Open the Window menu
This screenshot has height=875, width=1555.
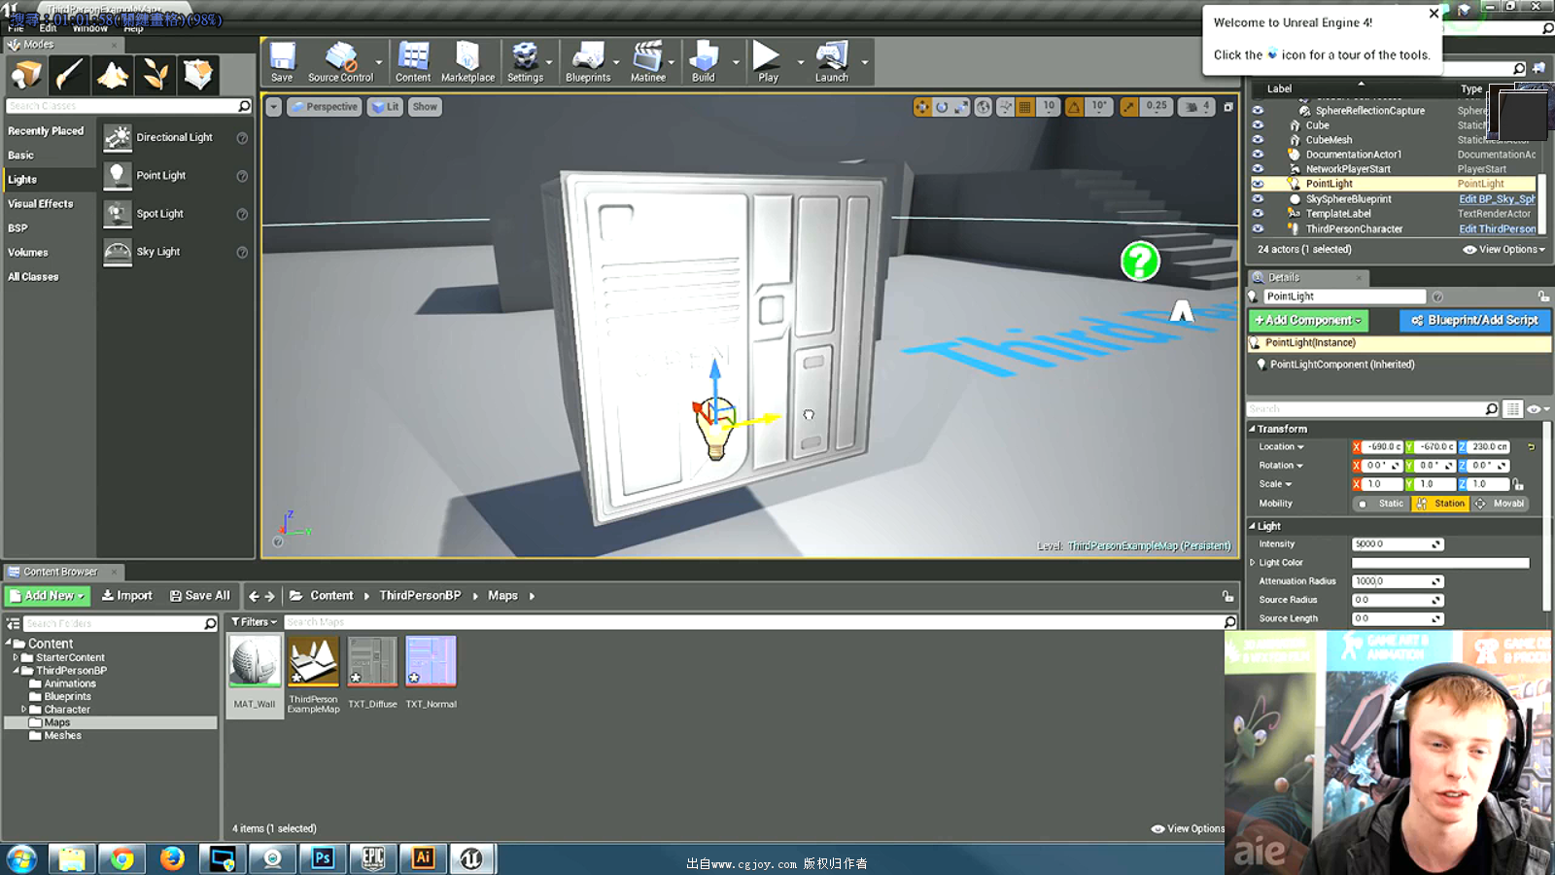(89, 29)
